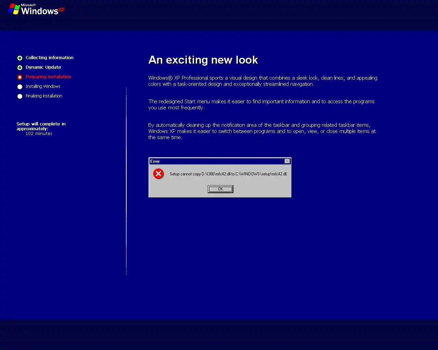Click the red Preparing installation step bullet
The width and height of the screenshot is (438, 350).
[x=20, y=77]
